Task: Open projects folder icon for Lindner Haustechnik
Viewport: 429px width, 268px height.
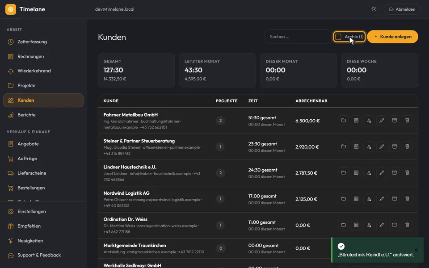Action: point(343,173)
